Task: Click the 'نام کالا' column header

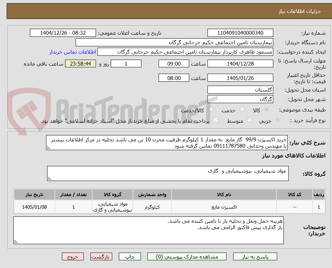Action: pyautogui.click(x=224, y=194)
